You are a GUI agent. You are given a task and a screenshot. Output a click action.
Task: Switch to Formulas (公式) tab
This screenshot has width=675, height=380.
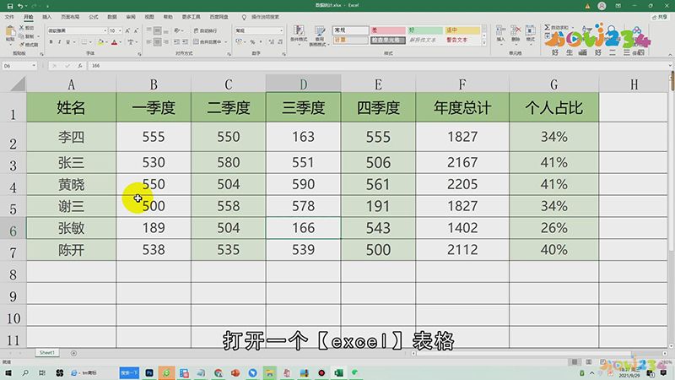(x=93, y=17)
